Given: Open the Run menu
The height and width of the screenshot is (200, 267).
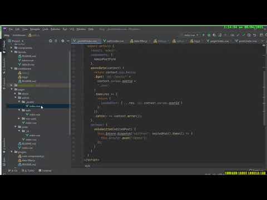Looking at the screenshot, I should (x=65, y=29).
